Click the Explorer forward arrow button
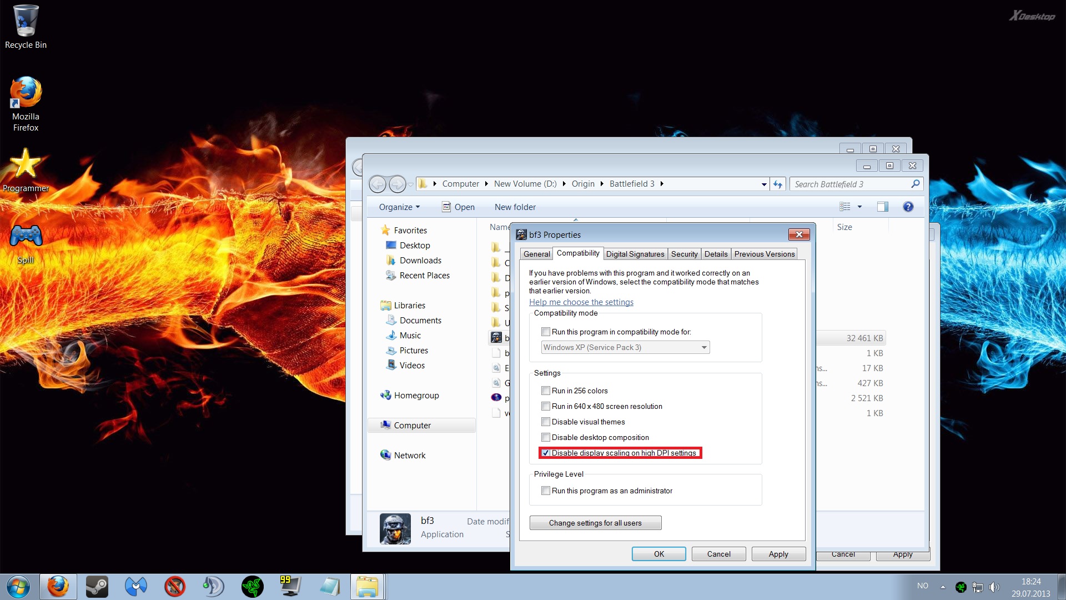The height and width of the screenshot is (600, 1066). click(x=397, y=184)
